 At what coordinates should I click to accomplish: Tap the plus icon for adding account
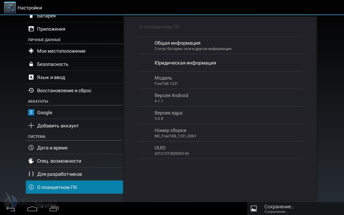31,126
